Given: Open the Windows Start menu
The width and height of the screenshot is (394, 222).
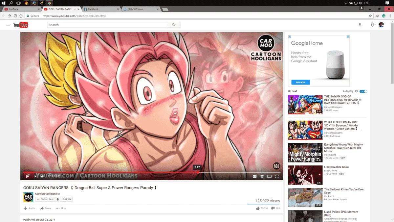Looking at the screenshot, I should coord(4,3).
